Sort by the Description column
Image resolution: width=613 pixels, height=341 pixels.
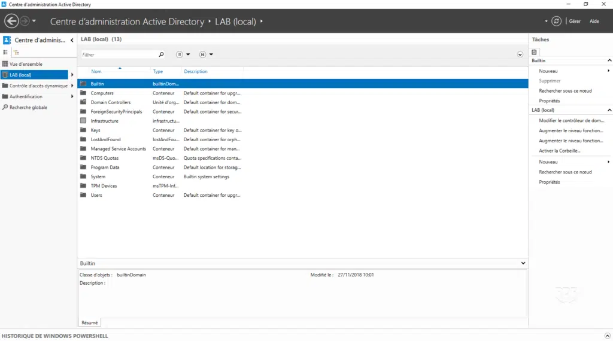coord(196,71)
